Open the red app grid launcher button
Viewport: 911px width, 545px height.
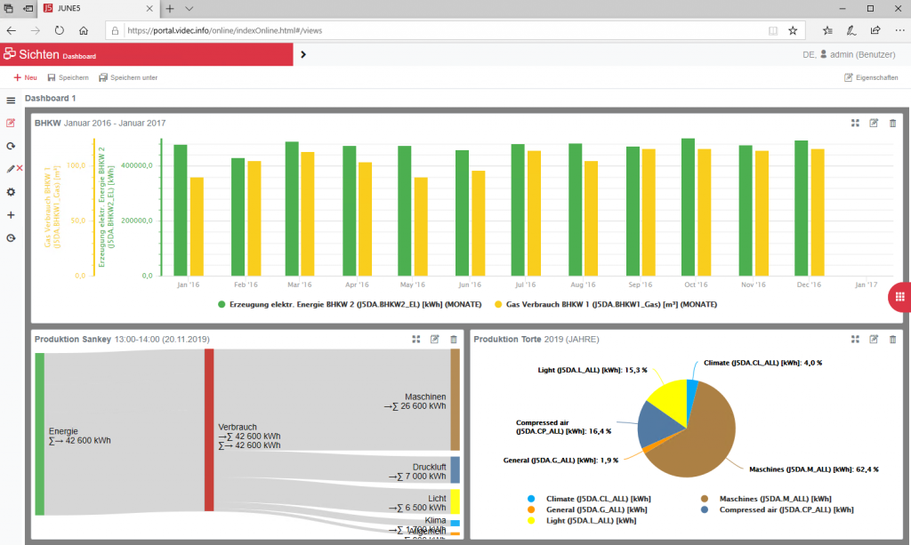click(899, 297)
